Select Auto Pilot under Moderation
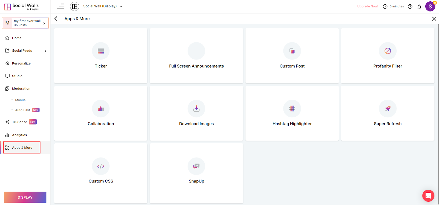Screen dimensions: 439x205 coord(23,110)
